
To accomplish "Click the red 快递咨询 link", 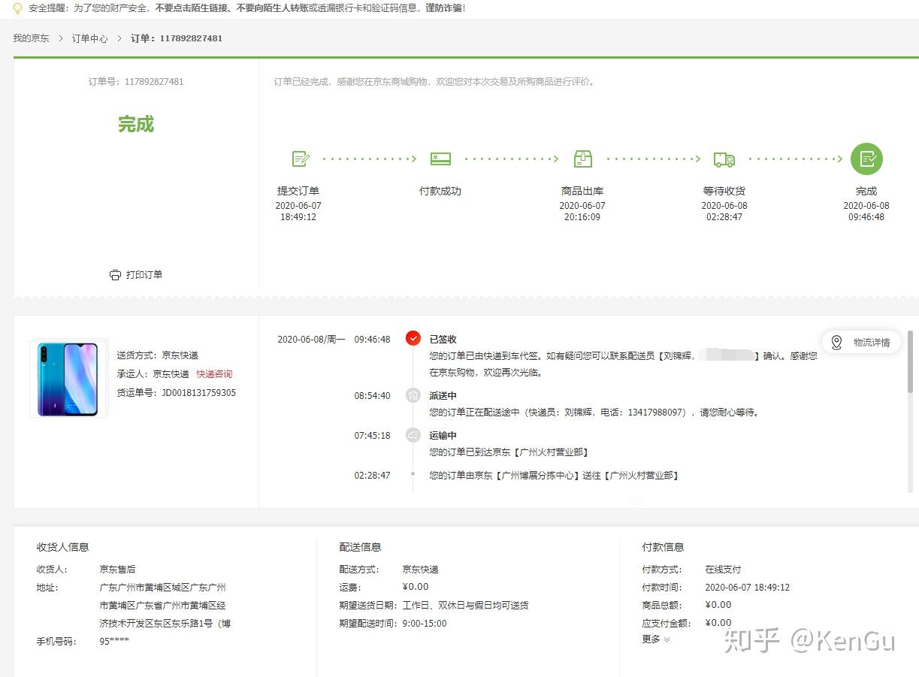I will click(x=215, y=374).
